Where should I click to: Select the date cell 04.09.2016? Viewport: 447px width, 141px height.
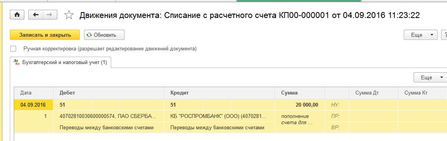coord(33,105)
